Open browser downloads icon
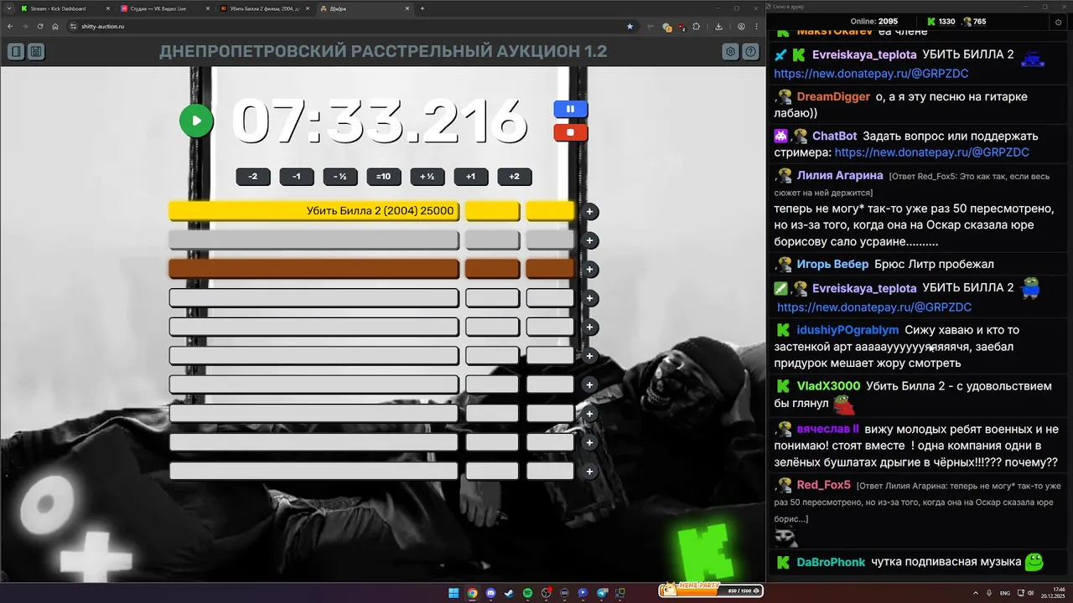Screen dimensions: 1073x603 [x=719, y=26]
